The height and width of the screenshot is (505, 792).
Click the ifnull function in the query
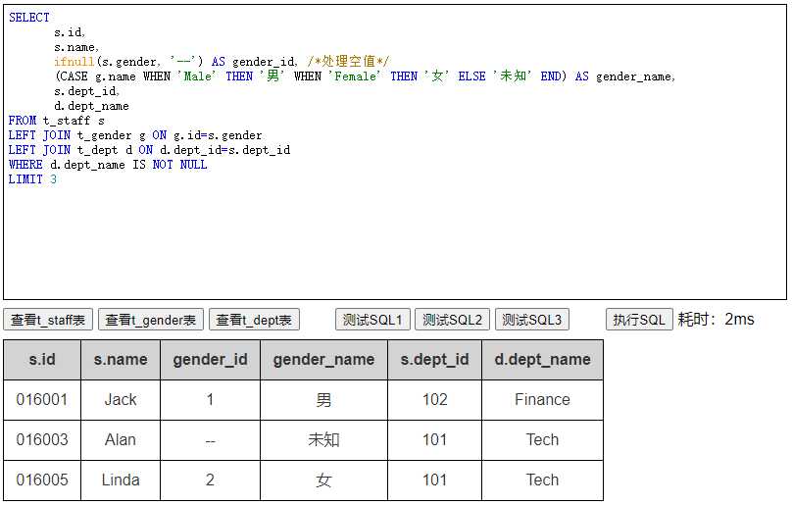[x=74, y=62]
